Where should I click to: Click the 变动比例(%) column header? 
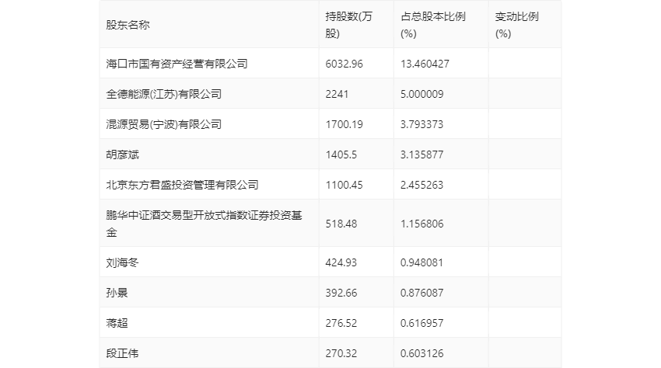(517, 25)
